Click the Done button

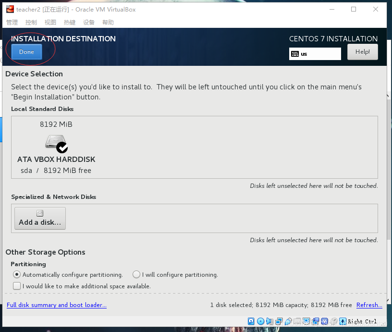26,52
